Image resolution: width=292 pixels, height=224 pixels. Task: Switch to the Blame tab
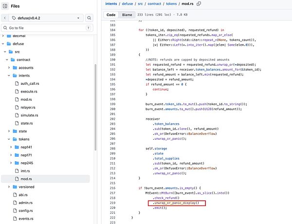[127, 15]
